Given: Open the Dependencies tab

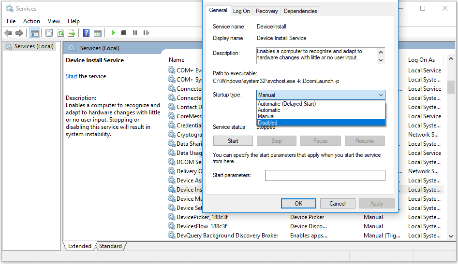Looking at the screenshot, I should pyautogui.click(x=300, y=11).
